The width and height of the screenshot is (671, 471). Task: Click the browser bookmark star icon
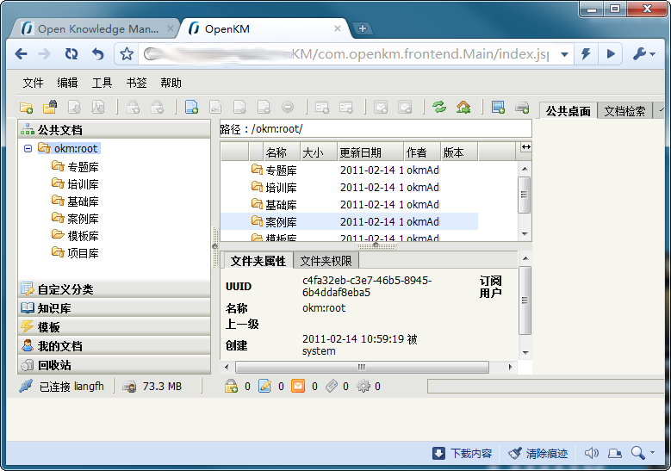tap(127, 54)
